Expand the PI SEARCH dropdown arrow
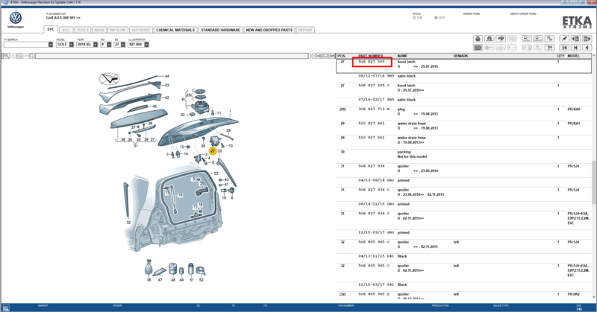 51,45
